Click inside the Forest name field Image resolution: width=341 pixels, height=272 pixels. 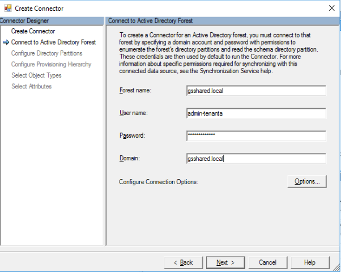tap(255, 91)
